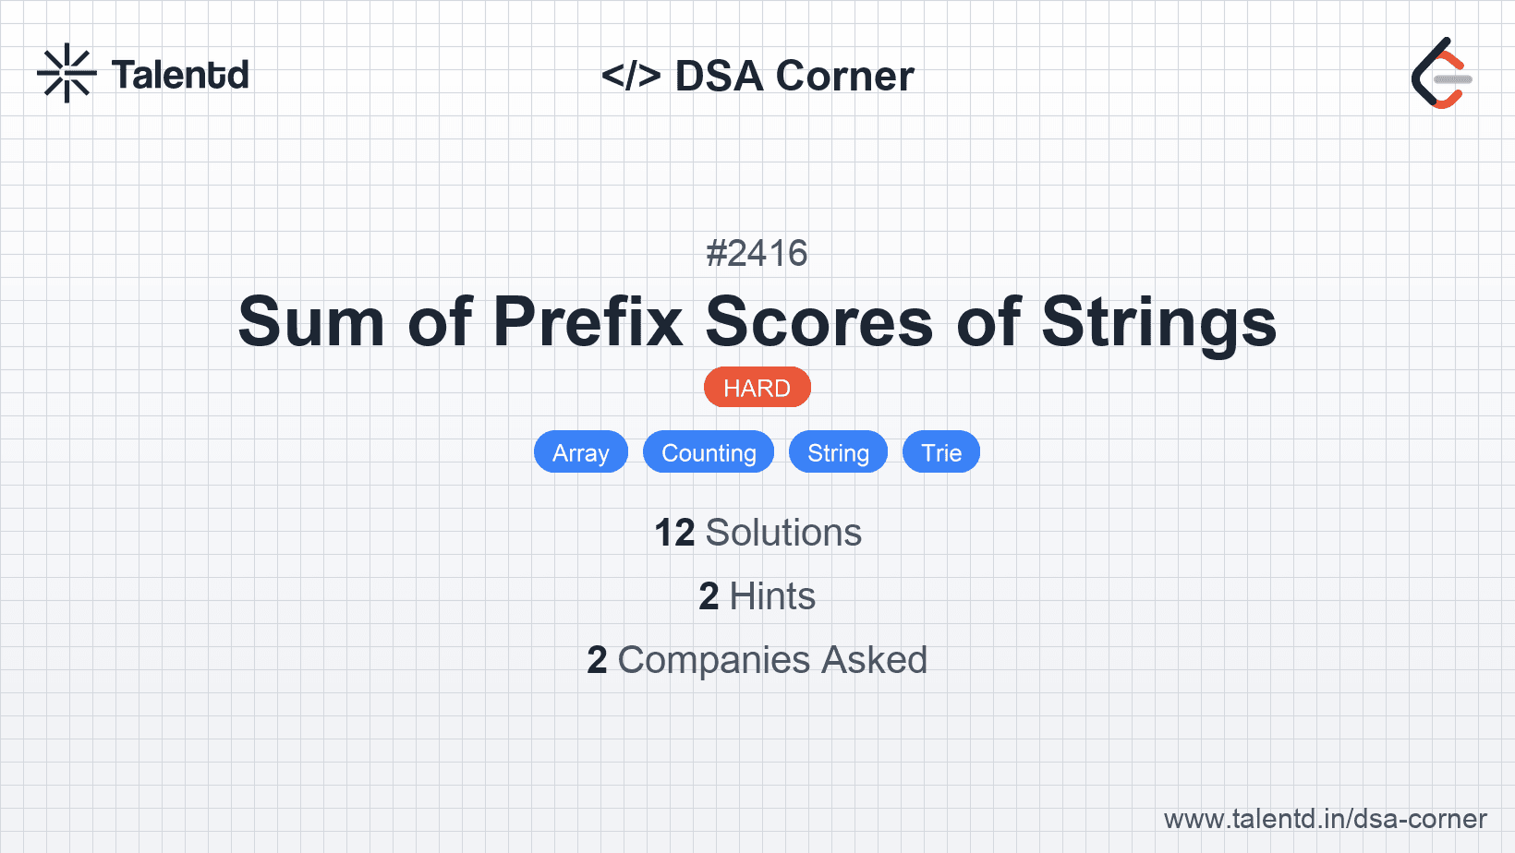Click the </> code brackets icon
Image resolution: width=1515 pixels, height=853 pixels.
[x=631, y=76]
